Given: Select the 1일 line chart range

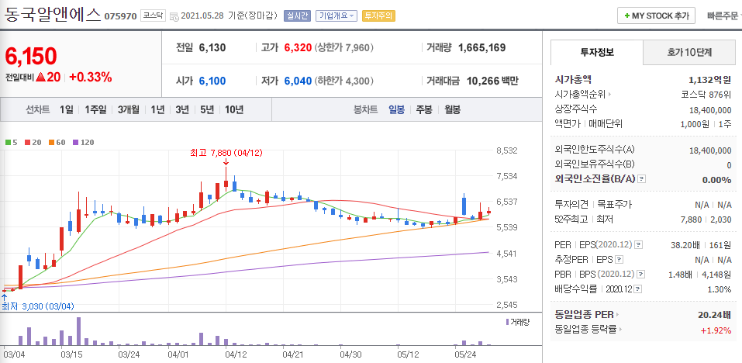Looking at the screenshot, I should click(66, 110).
